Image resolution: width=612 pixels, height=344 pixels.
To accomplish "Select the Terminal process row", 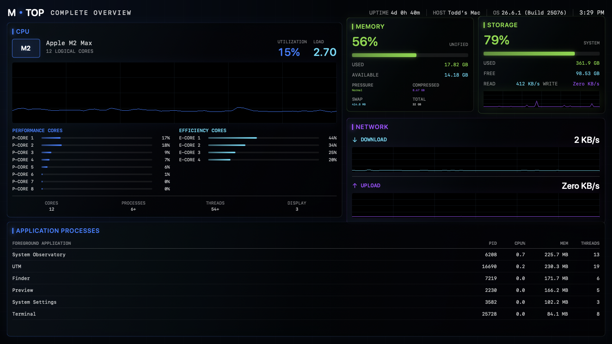I will (x=306, y=314).
